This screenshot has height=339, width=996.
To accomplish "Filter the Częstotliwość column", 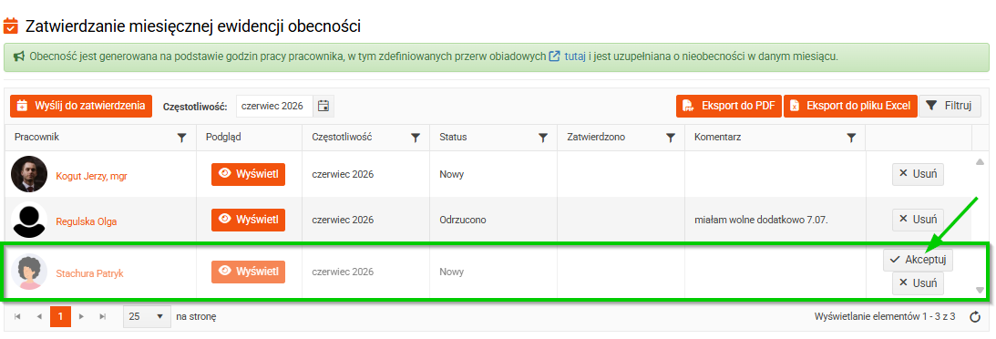I will (x=416, y=137).
